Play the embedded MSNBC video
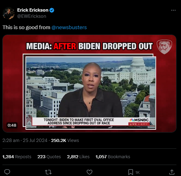Viewport: 181px width, 176px height. tap(89, 83)
